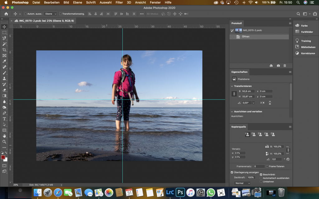Collapse the Transformieren section

tap(232, 86)
